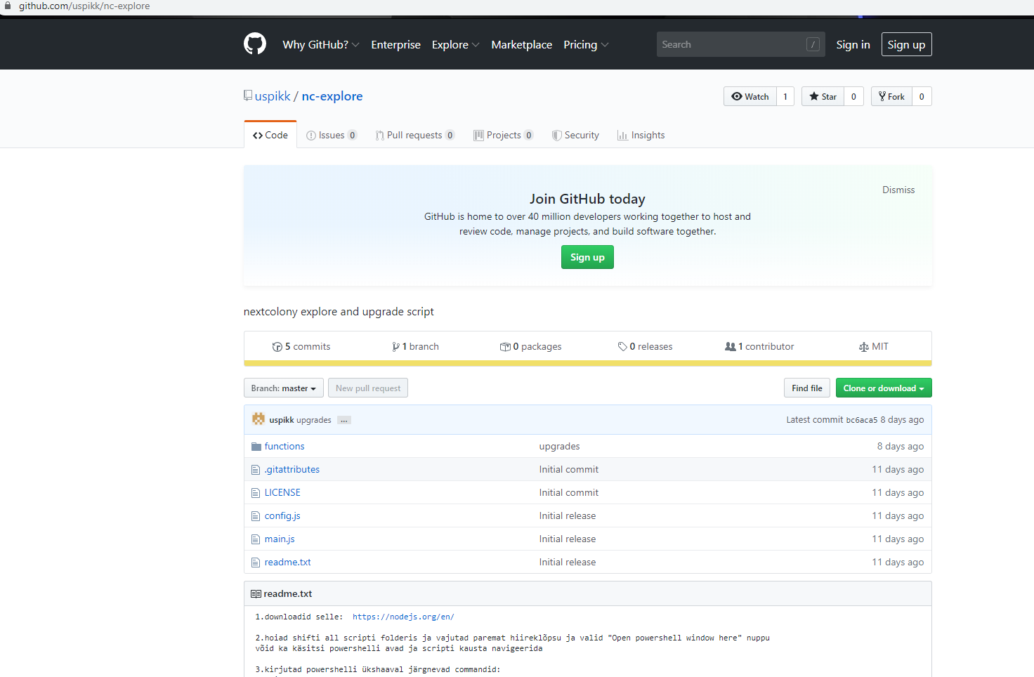Click the repository book icon beside uspikk
Image resolution: width=1034 pixels, height=677 pixels.
click(x=248, y=96)
